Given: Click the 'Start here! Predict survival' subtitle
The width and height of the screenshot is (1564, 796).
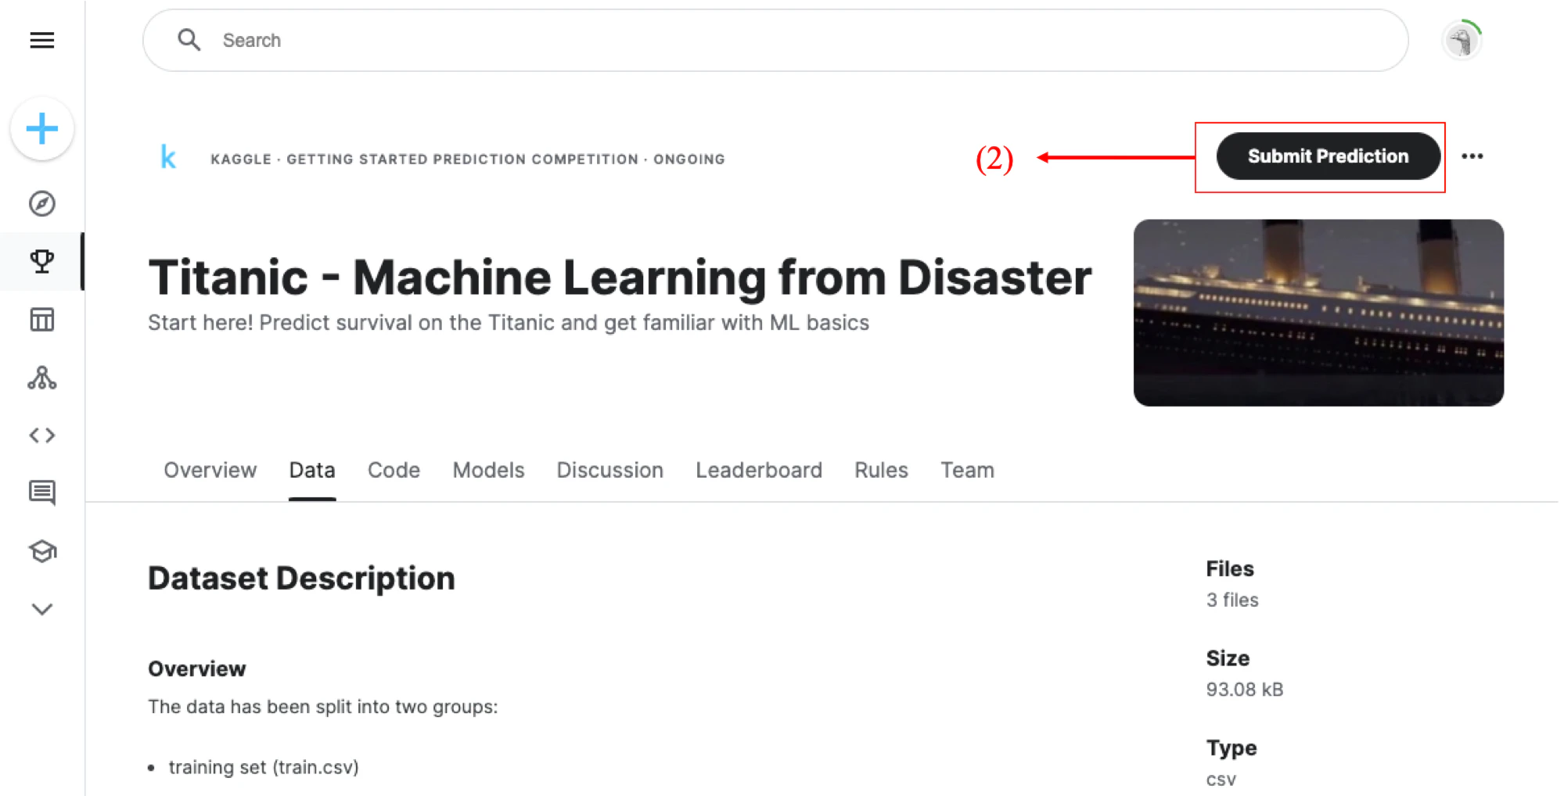Looking at the screenshot, I should pyautogui.click(x=509, y=323).
